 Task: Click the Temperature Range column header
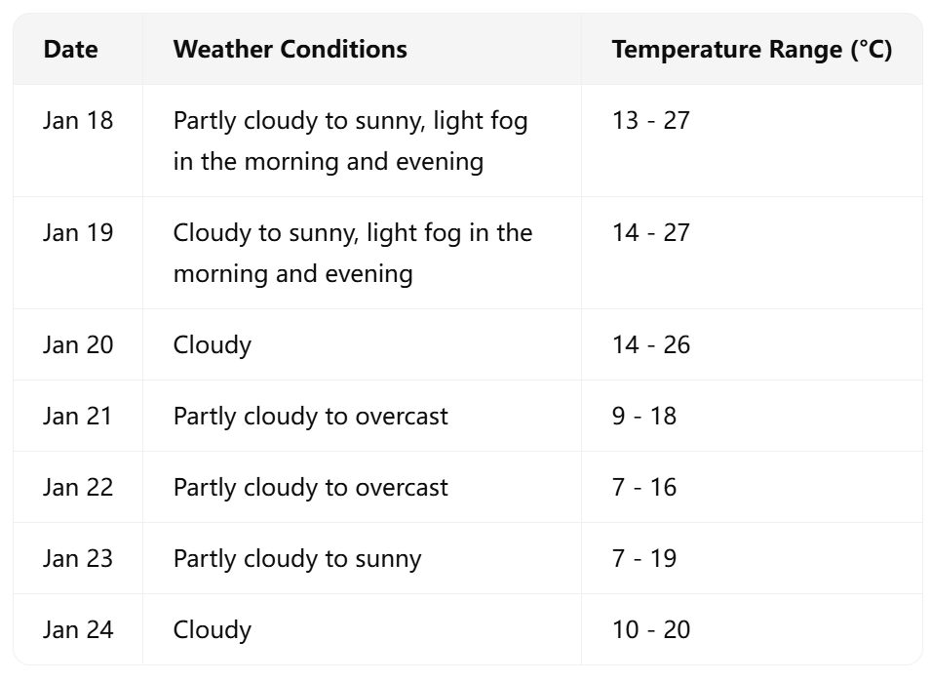coord(751,49)
